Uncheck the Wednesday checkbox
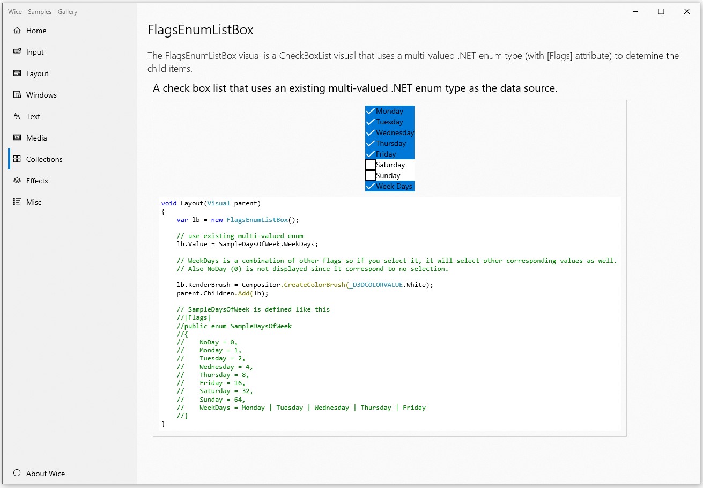Screen dimensions: 703x488 [371, 132]
